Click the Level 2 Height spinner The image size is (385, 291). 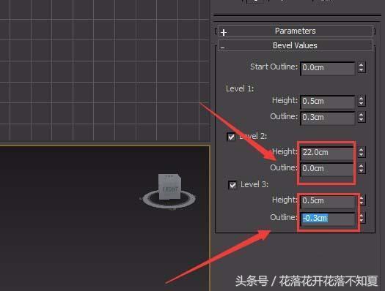point(362,152)
